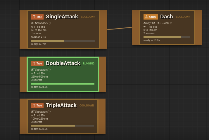The width and height of the screenshot is (209, 140).
Task: Click the right output pin of DoubleAttack
Action: (x=103, y=74)
